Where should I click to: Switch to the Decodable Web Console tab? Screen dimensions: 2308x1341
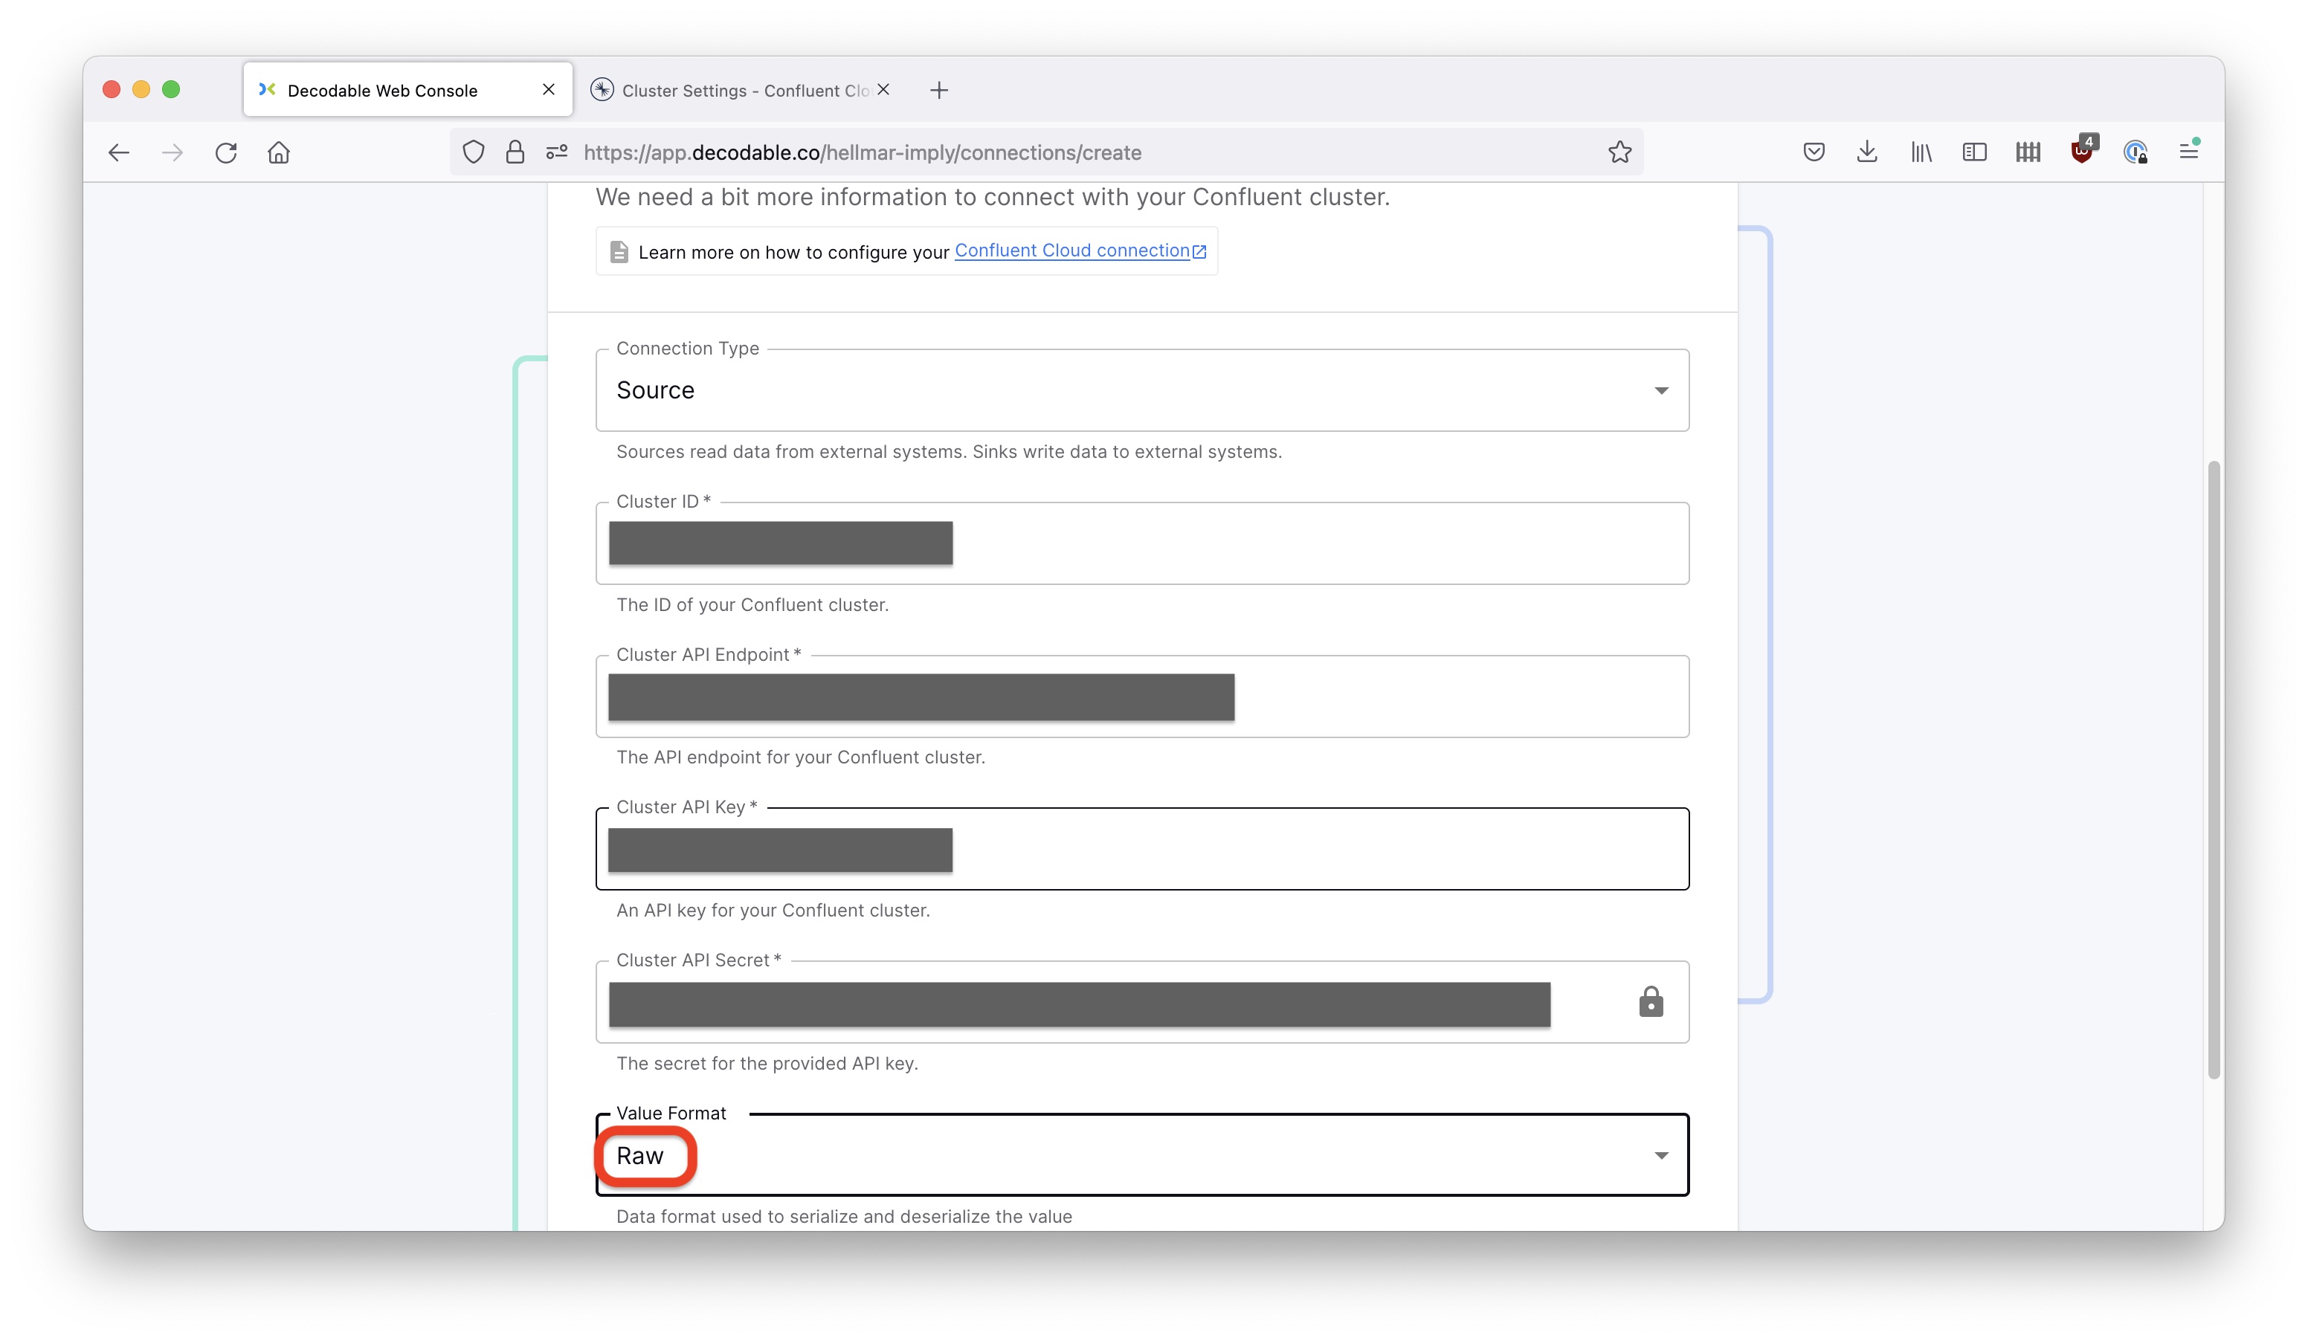(394, 90)
